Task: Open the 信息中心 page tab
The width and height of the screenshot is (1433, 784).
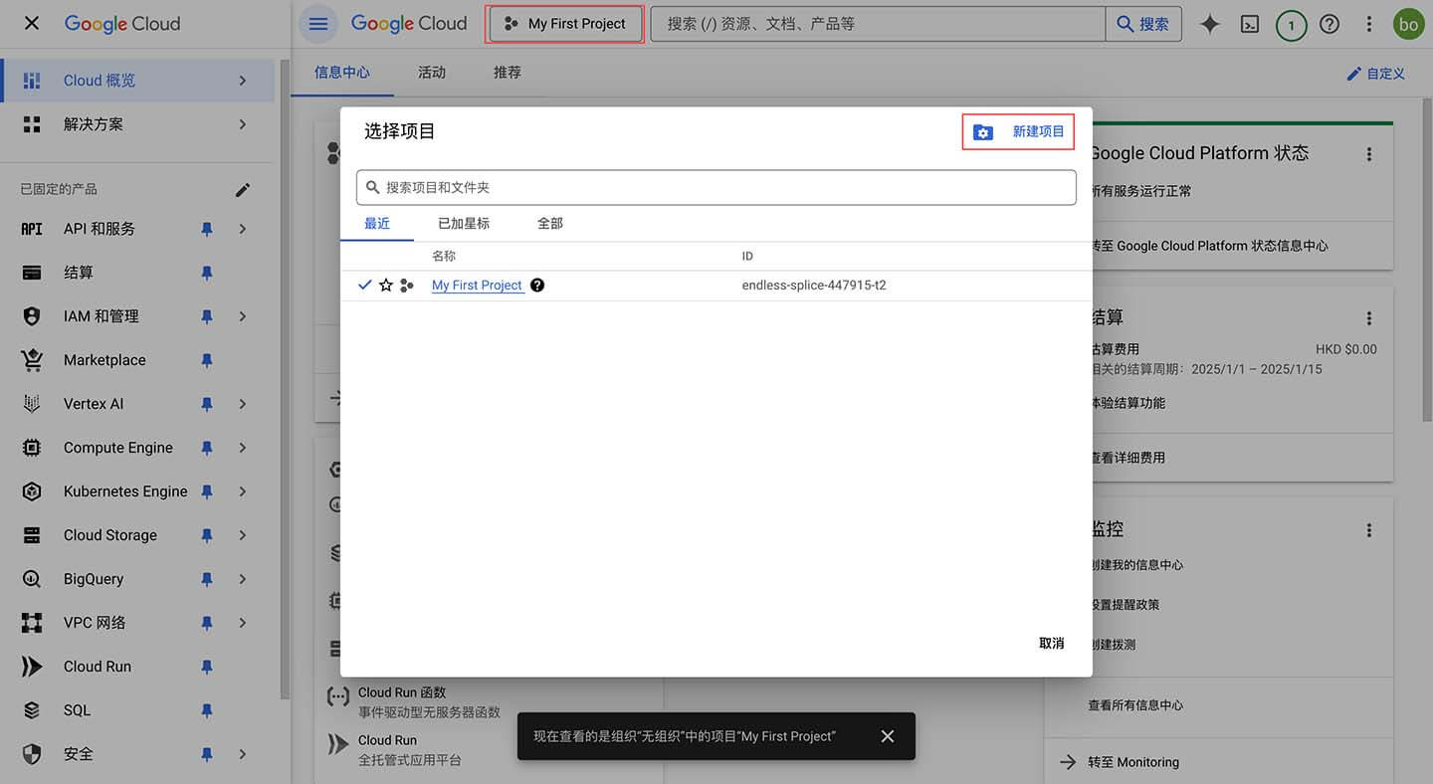Action: point(342,73)
